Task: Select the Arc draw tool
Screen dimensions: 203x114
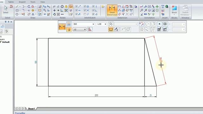Action: point(23,6)
